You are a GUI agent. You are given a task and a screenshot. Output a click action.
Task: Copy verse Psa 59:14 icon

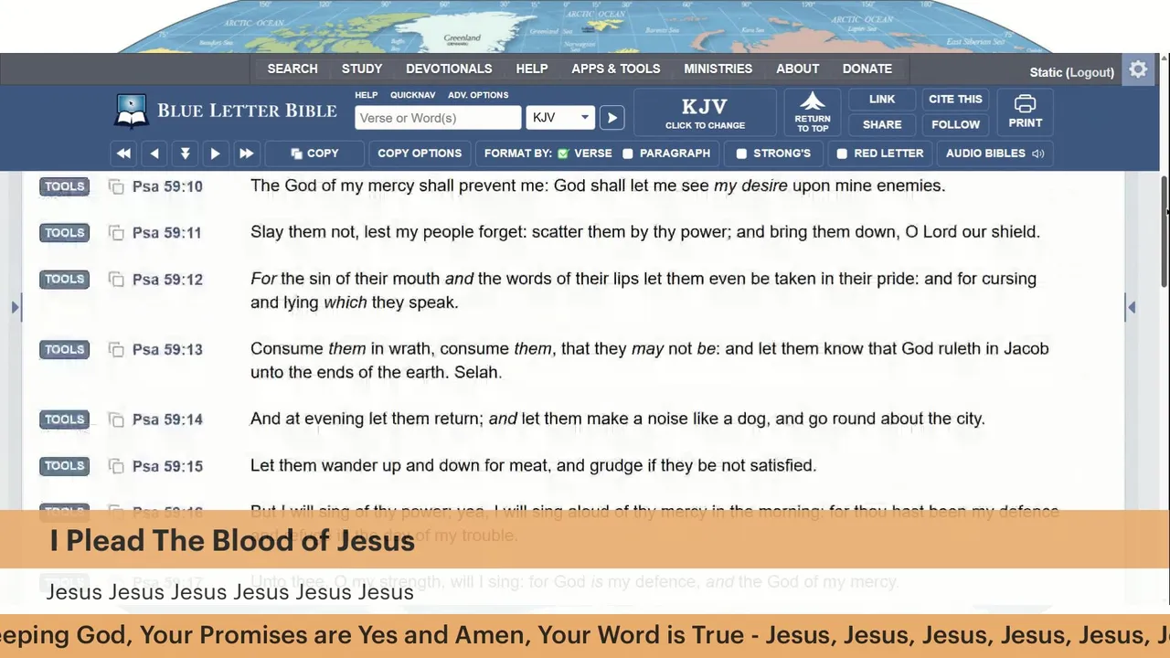coord(116,419)
